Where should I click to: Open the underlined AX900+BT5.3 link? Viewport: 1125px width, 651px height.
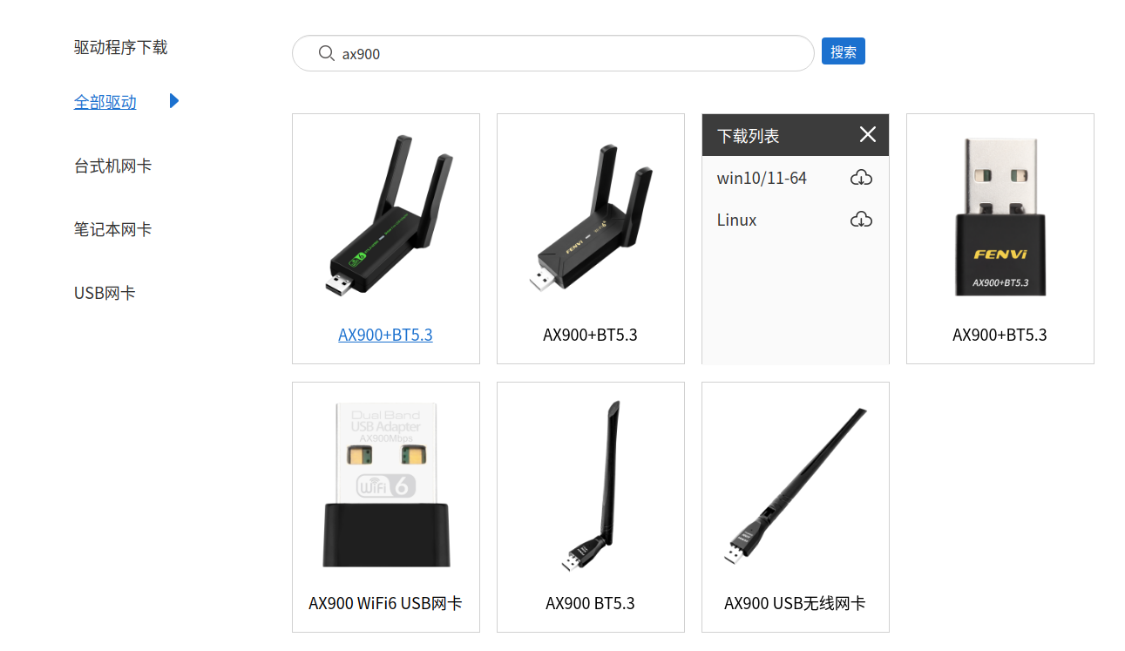385,335
